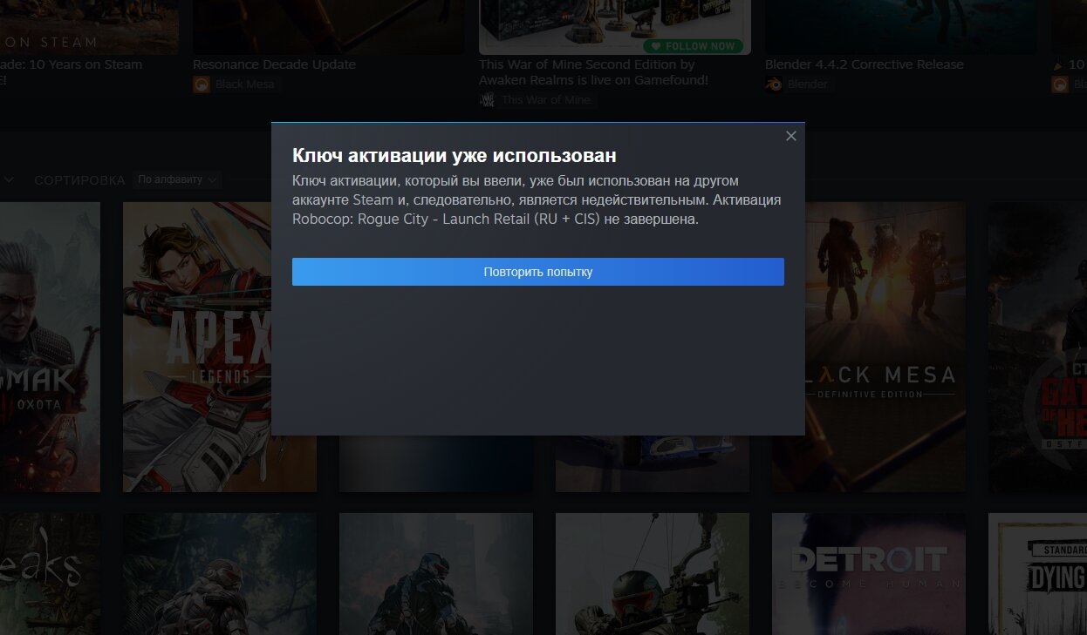Click the Blender publisher name label
The image size is (1087, 635).
click(807, 84)
